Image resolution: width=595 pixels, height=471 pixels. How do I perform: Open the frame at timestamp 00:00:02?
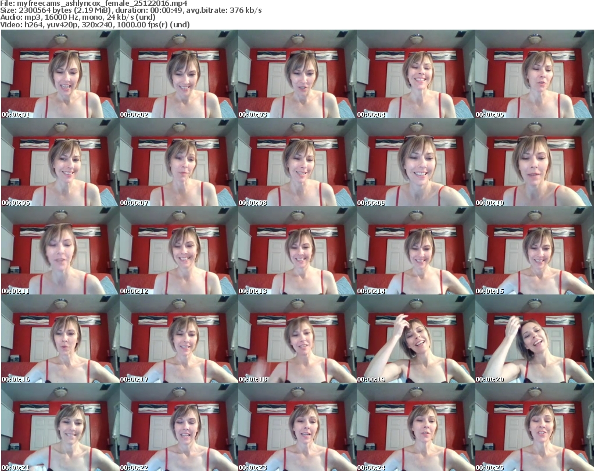coord(179,74)
